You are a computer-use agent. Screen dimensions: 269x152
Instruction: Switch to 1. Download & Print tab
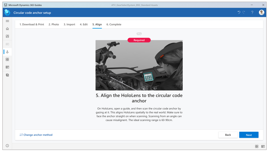click(x=32, y=24)
